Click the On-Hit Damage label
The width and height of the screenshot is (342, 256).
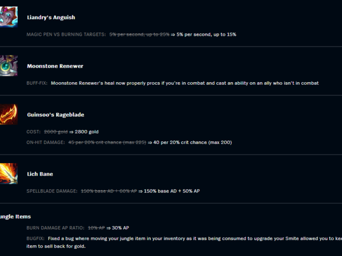pos(45,142)
